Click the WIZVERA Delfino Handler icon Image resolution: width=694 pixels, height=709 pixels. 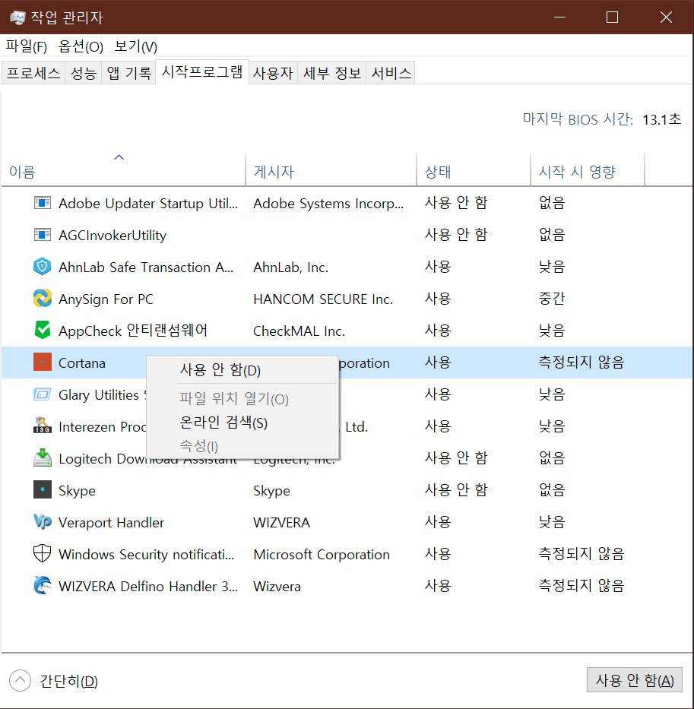42,586
